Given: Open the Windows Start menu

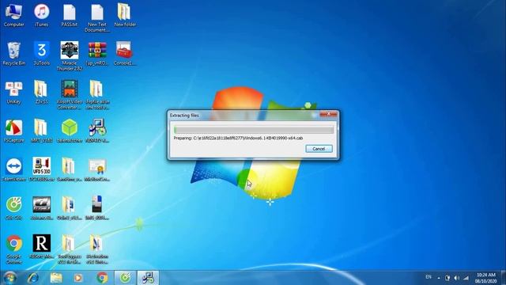Looking at the screenshot, I should [x=9, y=278].
